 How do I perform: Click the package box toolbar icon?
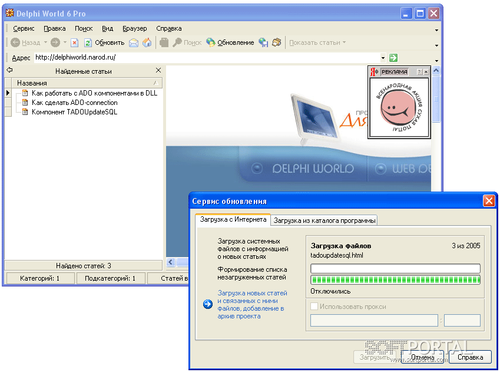276,42
